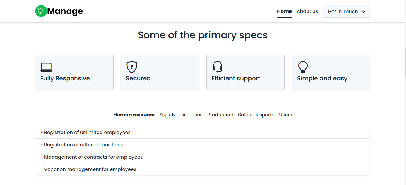Click the shield lock icon for Secured

point(132,67)
